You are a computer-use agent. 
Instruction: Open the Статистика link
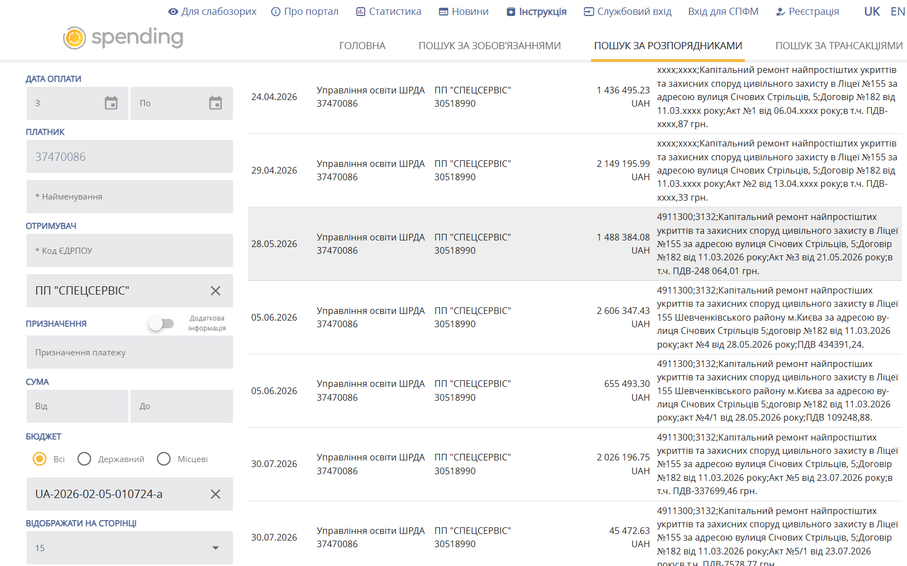click(x=395, y=12)
